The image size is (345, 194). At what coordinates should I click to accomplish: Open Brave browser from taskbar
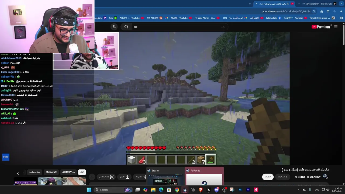pos(201,190)
